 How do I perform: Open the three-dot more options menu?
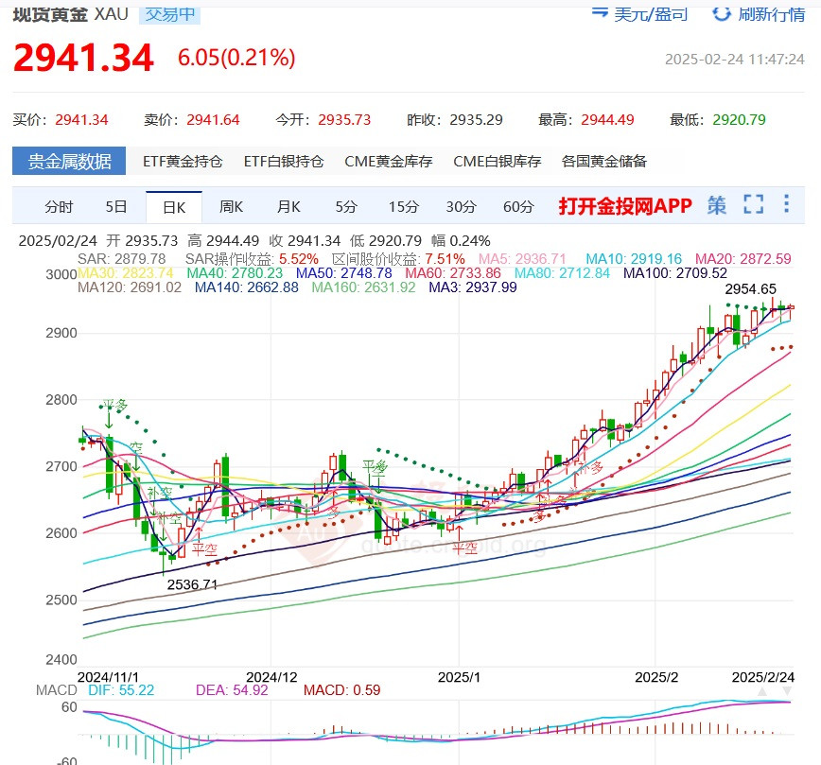click(x=787, y=205)
